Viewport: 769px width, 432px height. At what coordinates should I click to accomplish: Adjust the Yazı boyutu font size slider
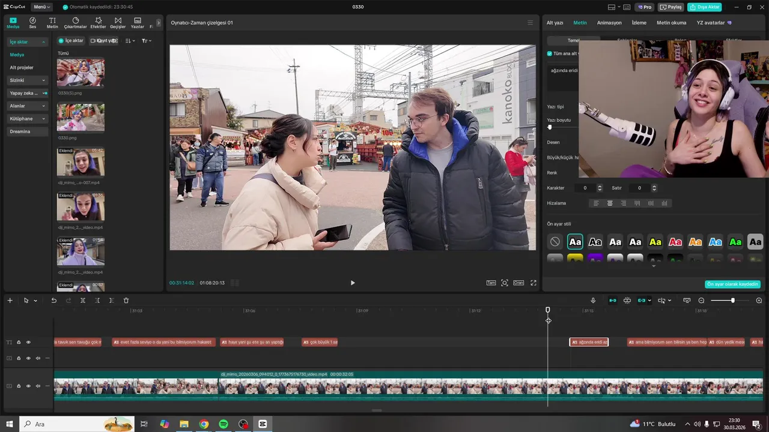coord(549,127)
